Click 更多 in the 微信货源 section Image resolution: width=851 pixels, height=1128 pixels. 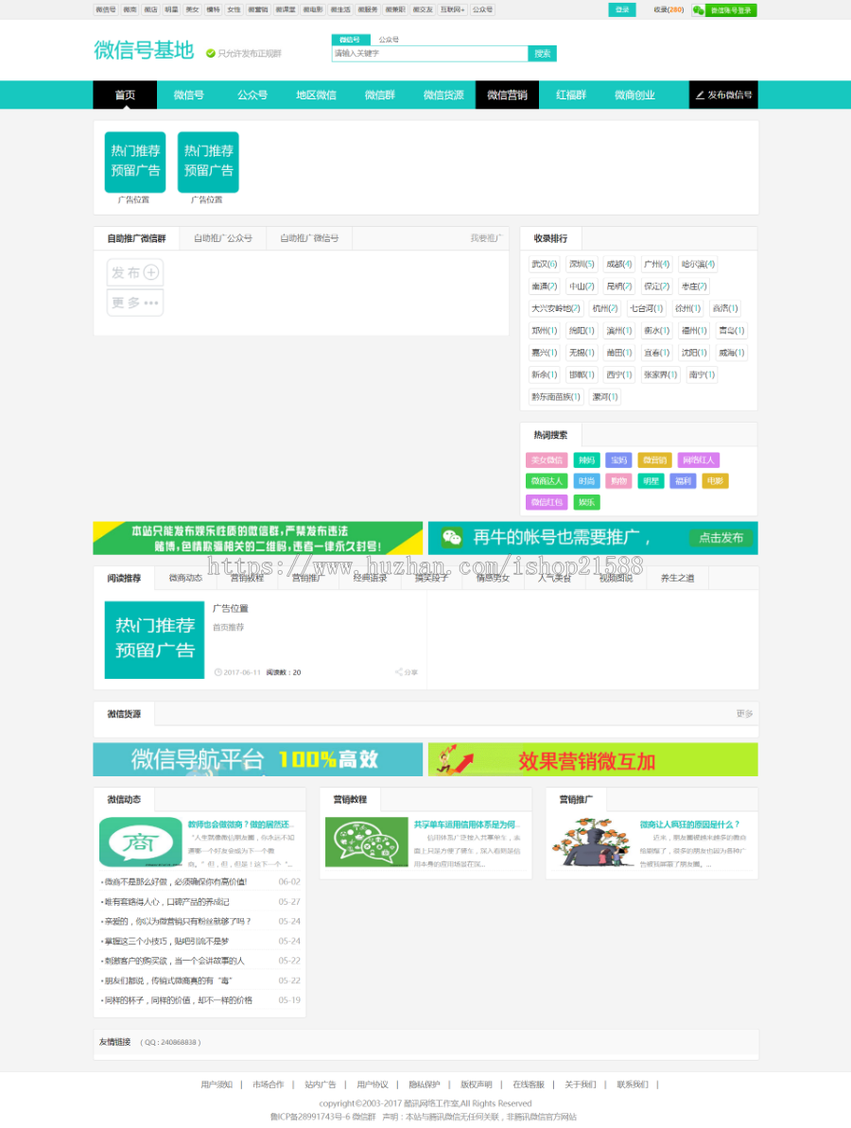pos(744,714)
